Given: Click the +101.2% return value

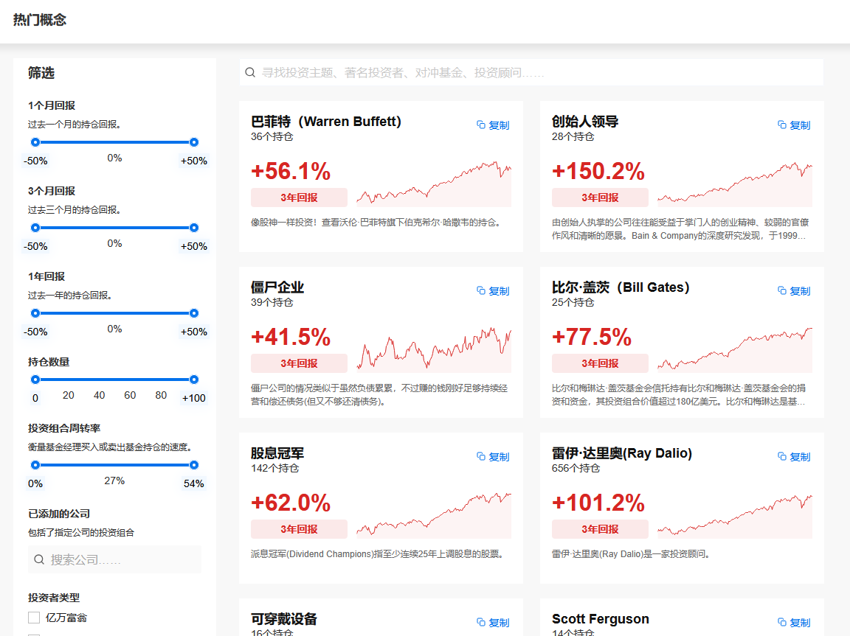Looking at the screenshot, I should tap(598, 503).
